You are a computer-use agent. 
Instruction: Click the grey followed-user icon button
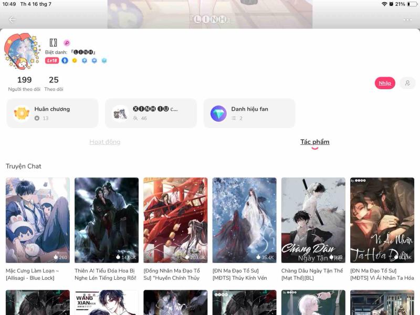pos(407,83)
